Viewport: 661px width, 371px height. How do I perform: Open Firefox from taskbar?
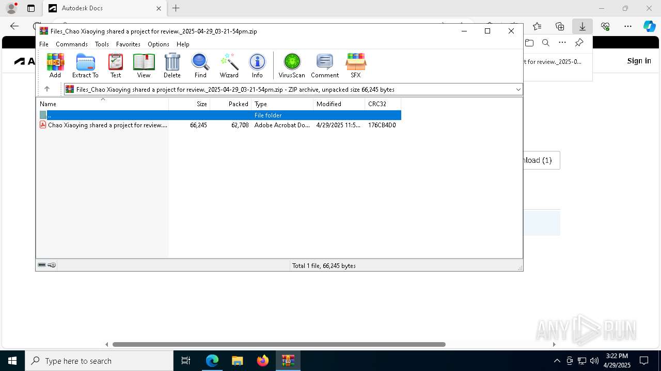pos(263,361)
